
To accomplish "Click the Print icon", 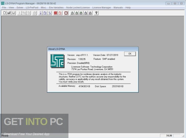I will pos(34,13).
